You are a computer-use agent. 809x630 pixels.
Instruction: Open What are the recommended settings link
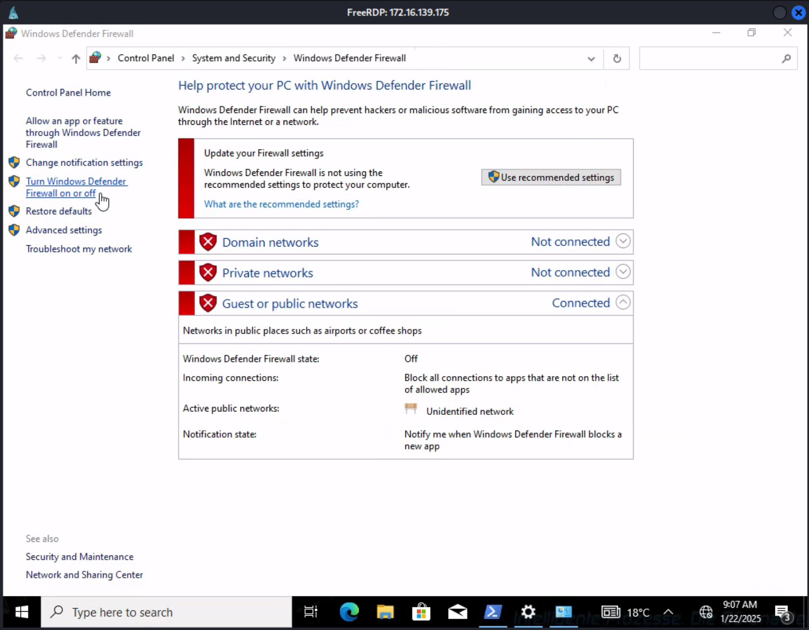(x=281, y=204)
